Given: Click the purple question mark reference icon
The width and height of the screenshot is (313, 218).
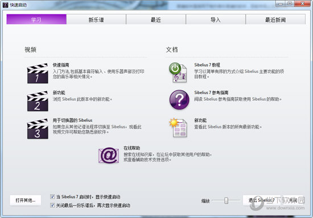Looking at the screenshot, I should (x=179, y=100).
